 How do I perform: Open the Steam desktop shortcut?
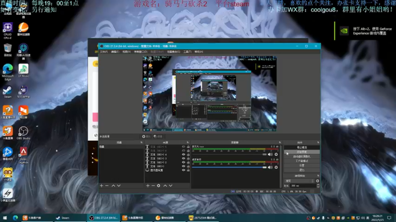[7, 92]
